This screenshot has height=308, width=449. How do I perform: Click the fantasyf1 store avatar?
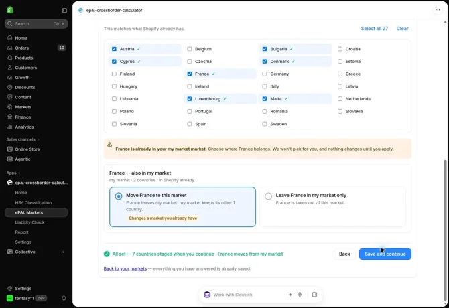pos(10,298)
